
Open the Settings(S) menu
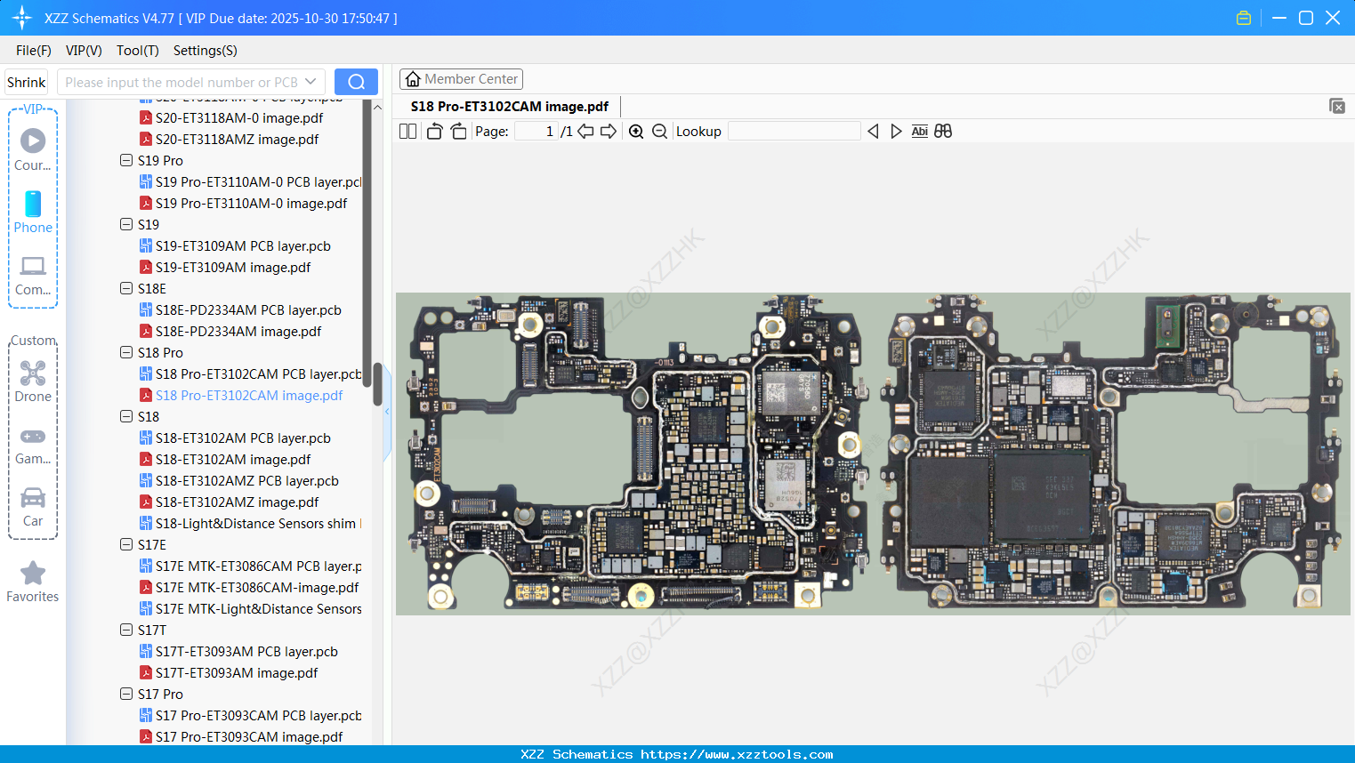point(205,51)
